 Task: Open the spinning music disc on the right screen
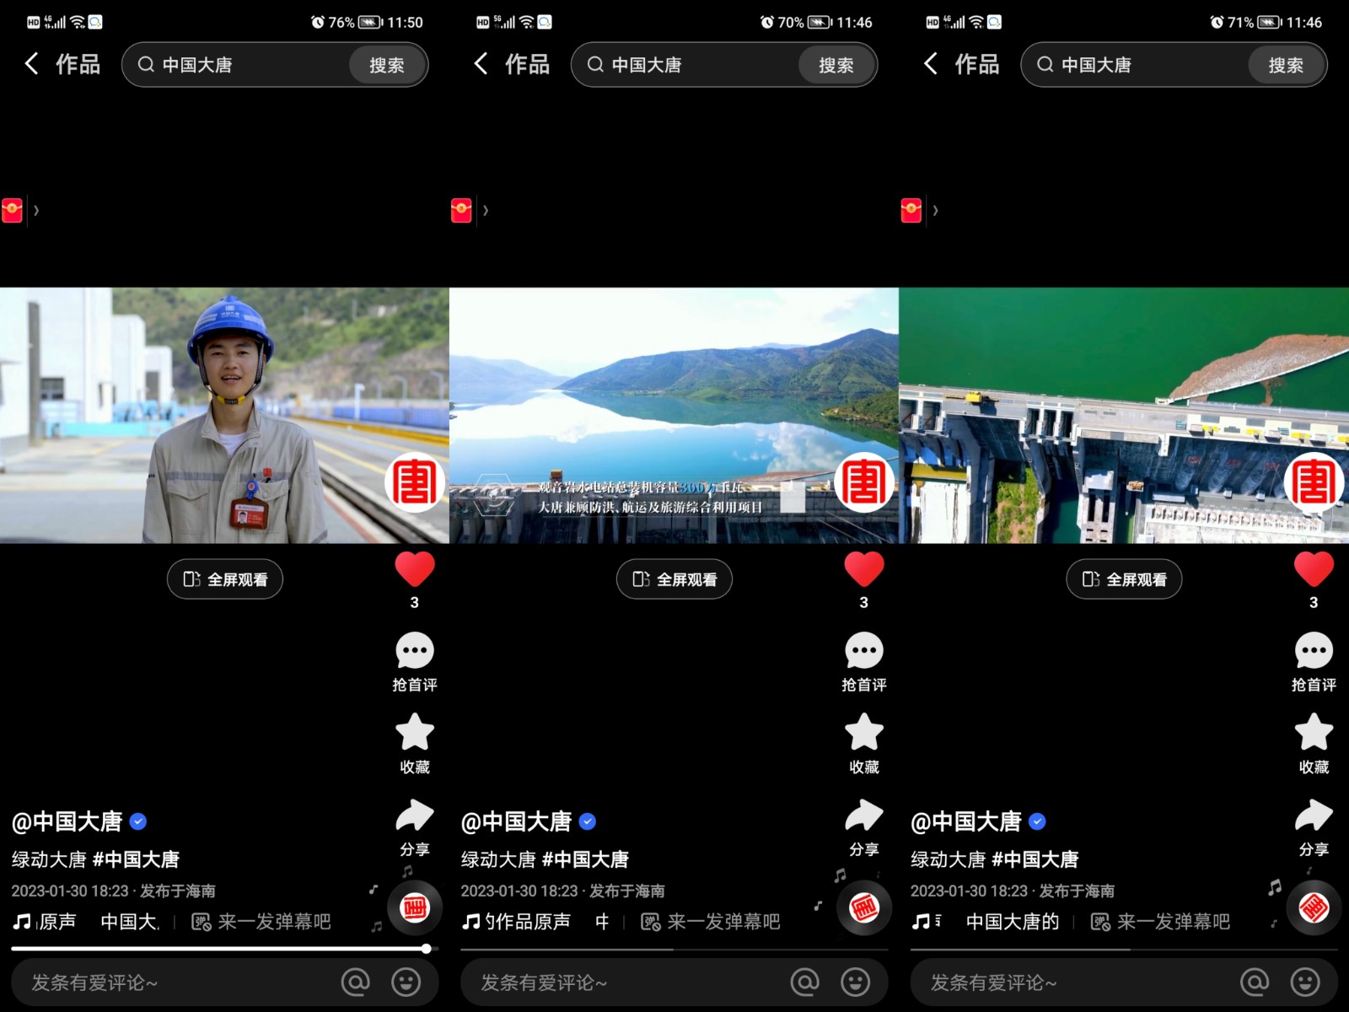pyautogui.click(x=1313, y=908)
